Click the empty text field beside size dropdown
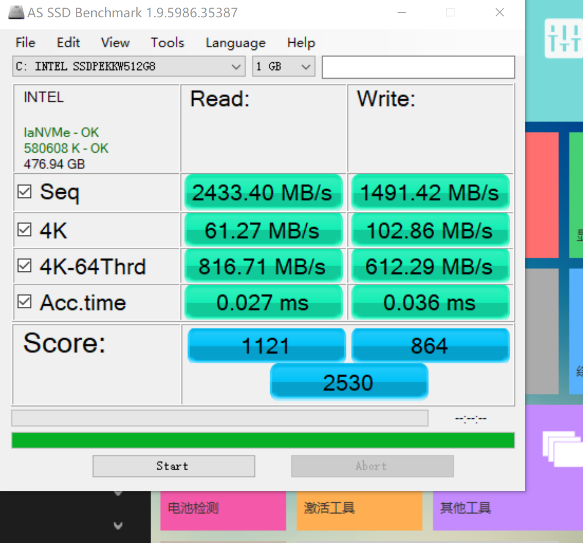 tap(418, 67)
